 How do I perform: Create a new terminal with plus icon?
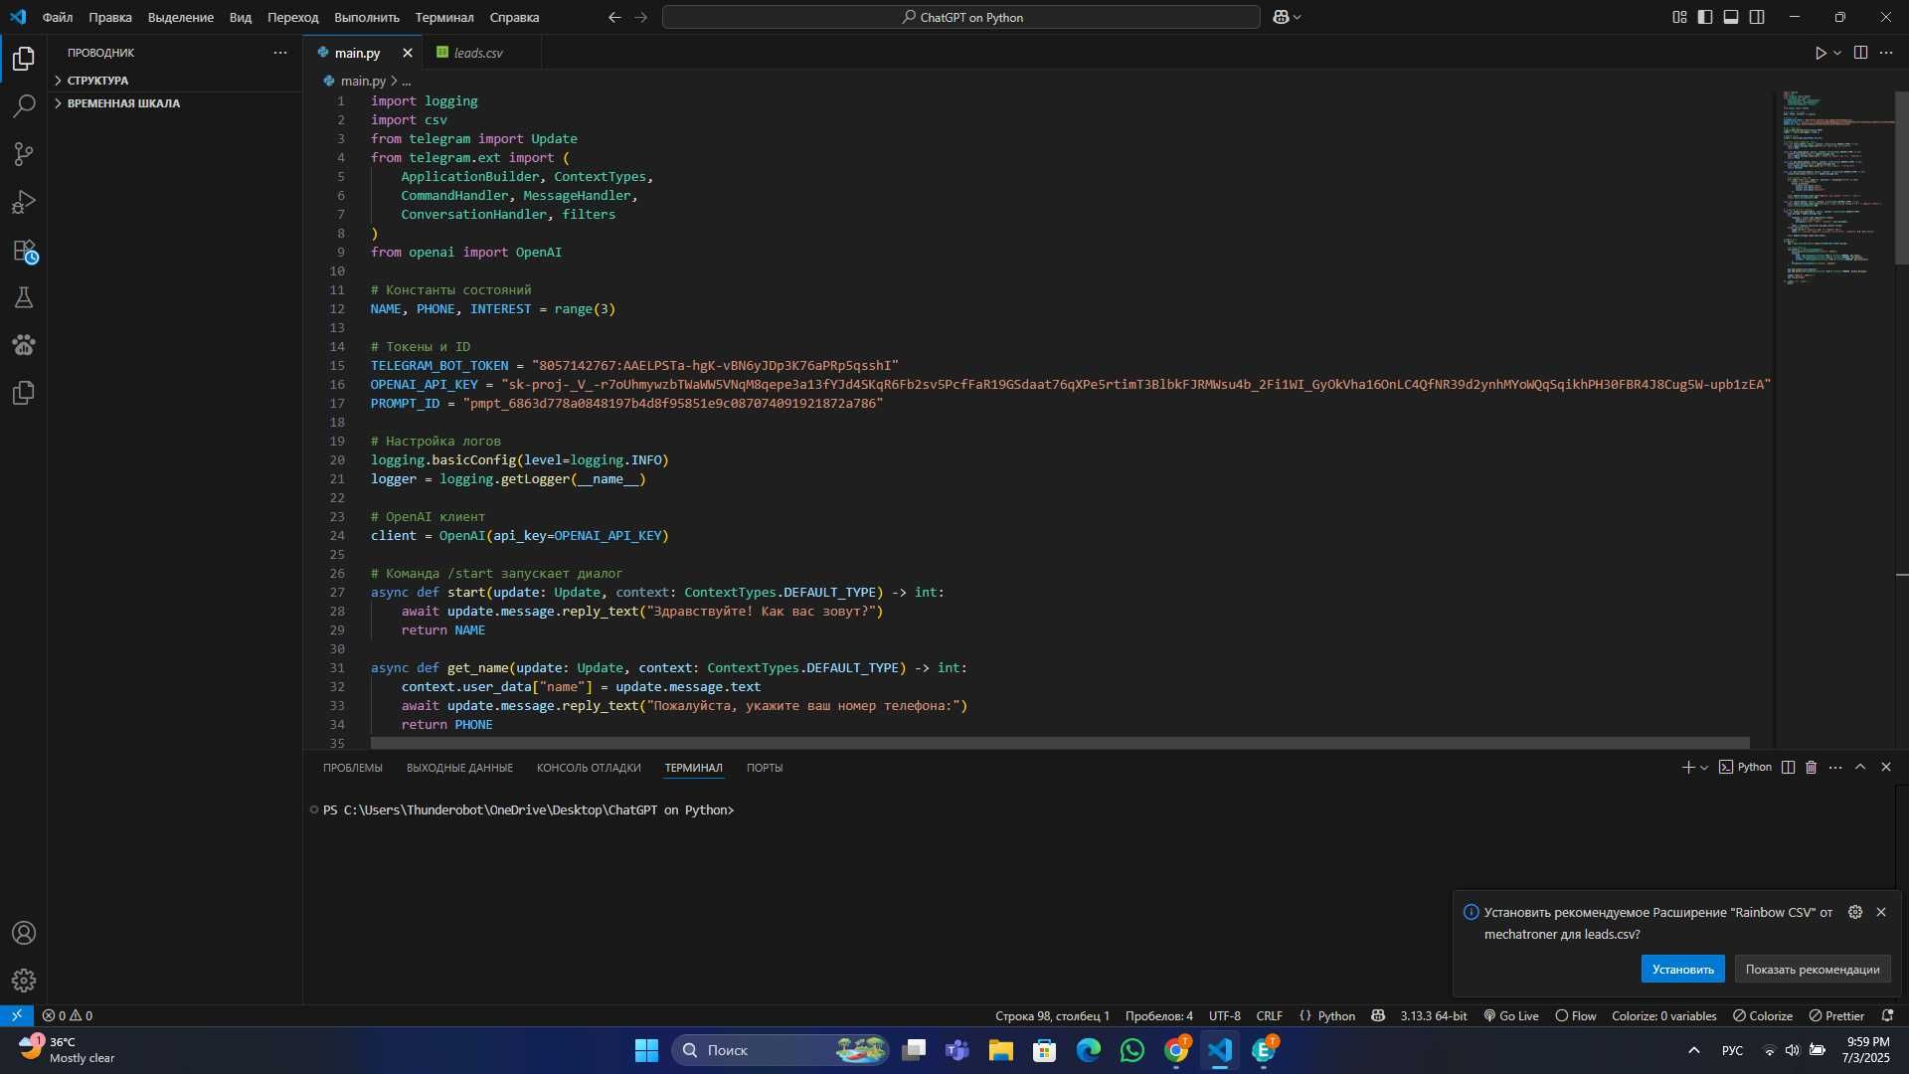(1687, 767)
